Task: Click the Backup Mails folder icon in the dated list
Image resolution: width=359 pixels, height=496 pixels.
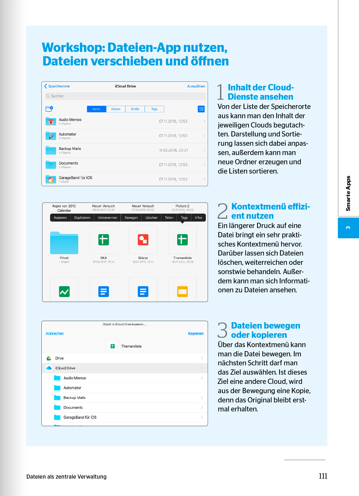Action: tap(51, 150)
